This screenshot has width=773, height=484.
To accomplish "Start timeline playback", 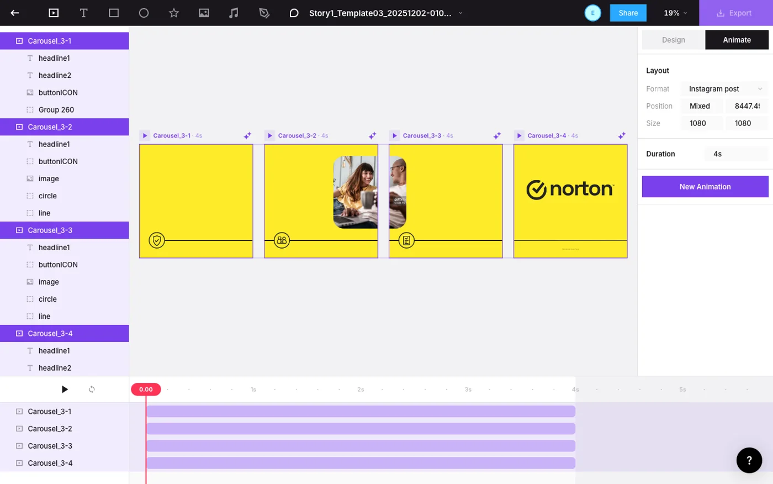I will (65, 390).
